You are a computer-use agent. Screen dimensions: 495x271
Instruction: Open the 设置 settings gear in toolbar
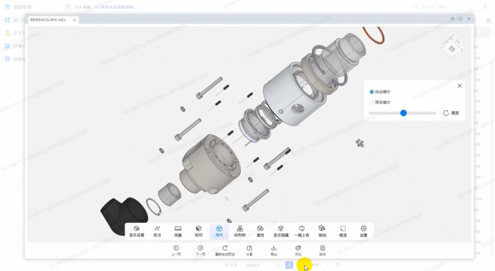(x=363, y=230)
